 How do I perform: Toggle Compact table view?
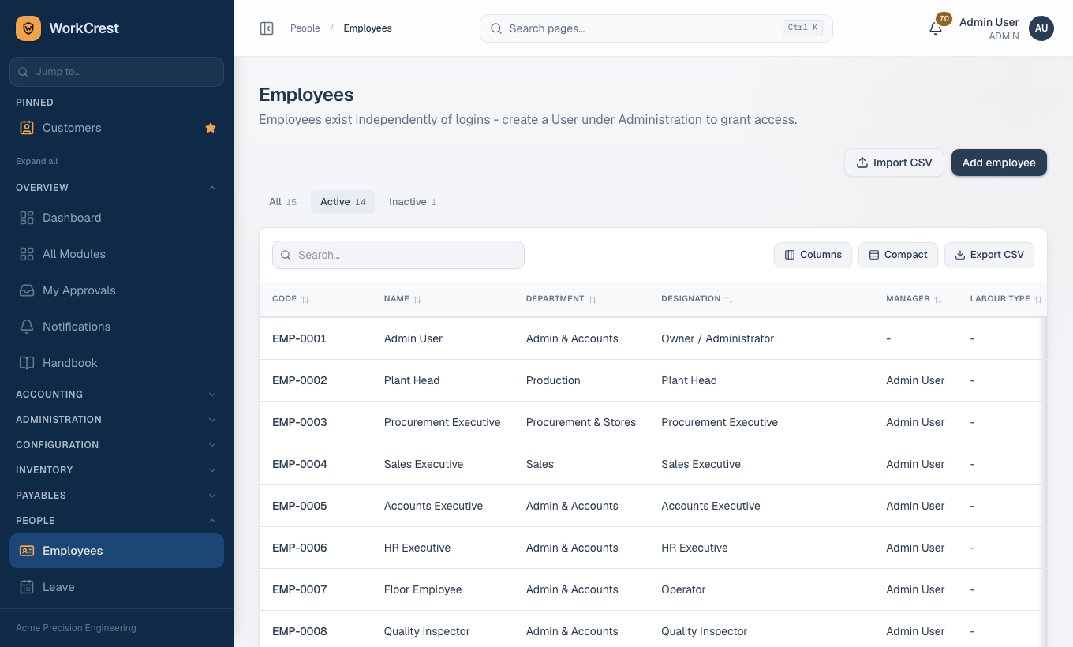click(898, 255)
